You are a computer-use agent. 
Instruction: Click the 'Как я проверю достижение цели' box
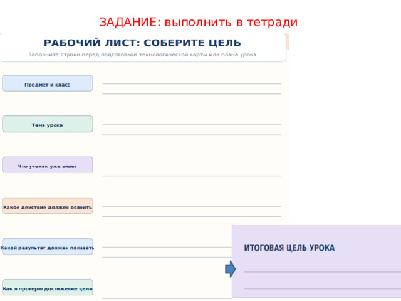pyautogui.click(x=48, y=288)
